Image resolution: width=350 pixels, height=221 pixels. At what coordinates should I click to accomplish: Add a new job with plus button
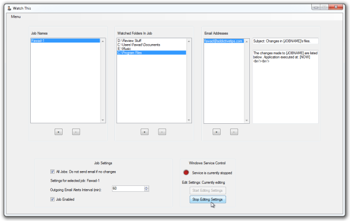tap(58, 132)
